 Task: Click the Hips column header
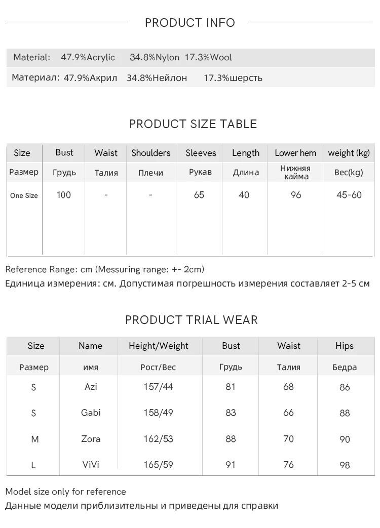(x=345, y=346)
